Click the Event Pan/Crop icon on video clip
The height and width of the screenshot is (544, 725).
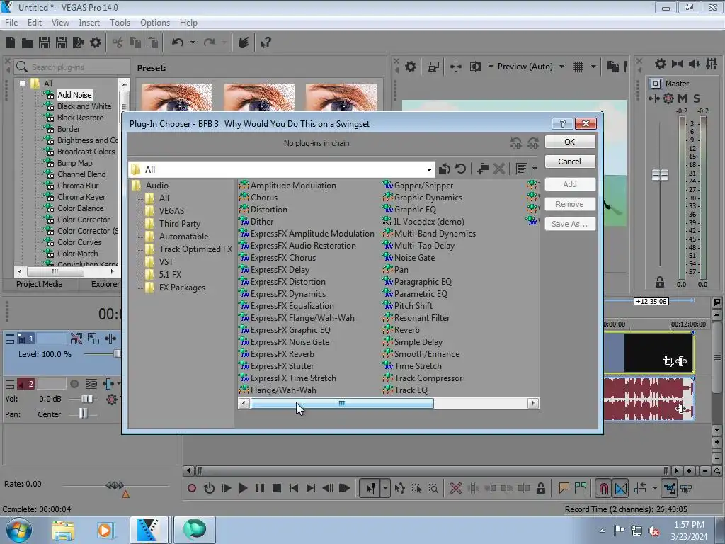click(668, 361)
